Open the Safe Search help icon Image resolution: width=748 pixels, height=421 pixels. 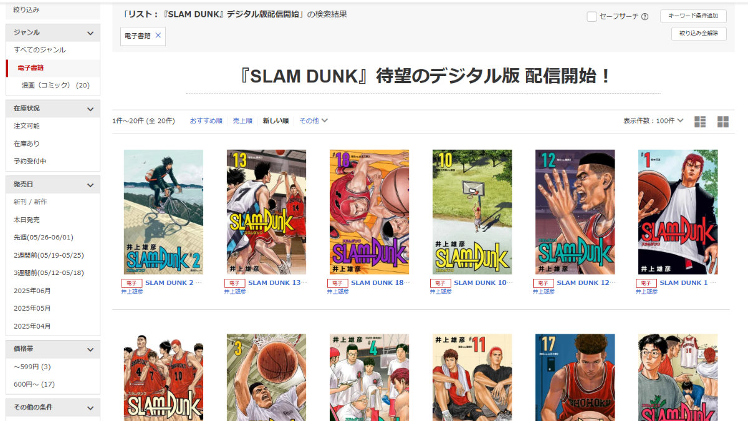point(645,17)
